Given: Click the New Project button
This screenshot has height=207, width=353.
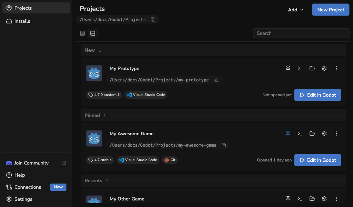Looking at the screenshot, I should (331, 10).
